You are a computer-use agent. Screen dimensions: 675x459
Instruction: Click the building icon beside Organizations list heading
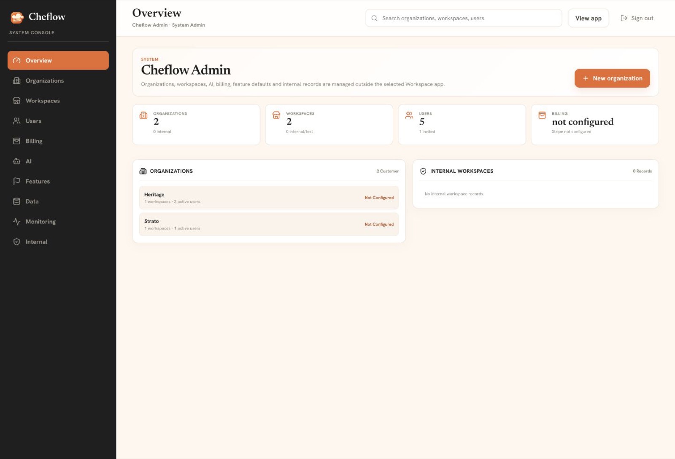pyautogui.click(x=143, y=171)
